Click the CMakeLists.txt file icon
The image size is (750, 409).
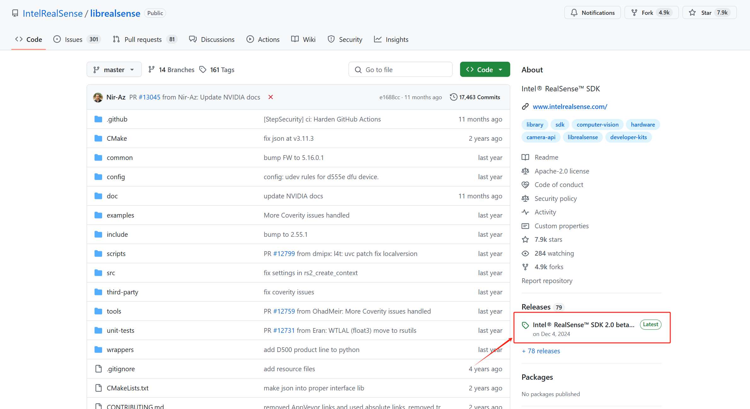[98, 388]
